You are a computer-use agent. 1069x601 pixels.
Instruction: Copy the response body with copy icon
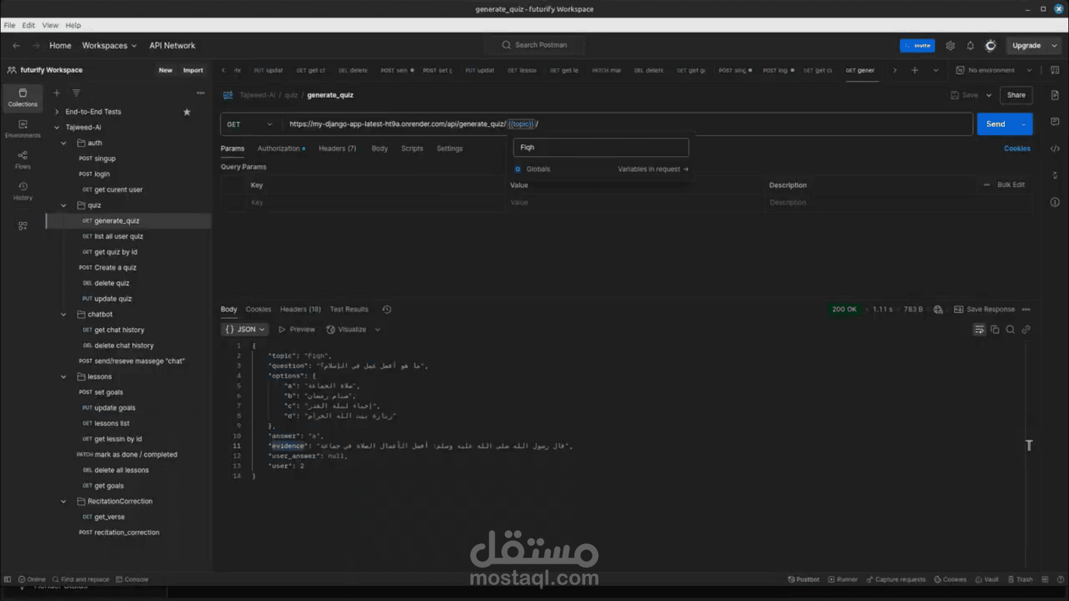point(995,330)
